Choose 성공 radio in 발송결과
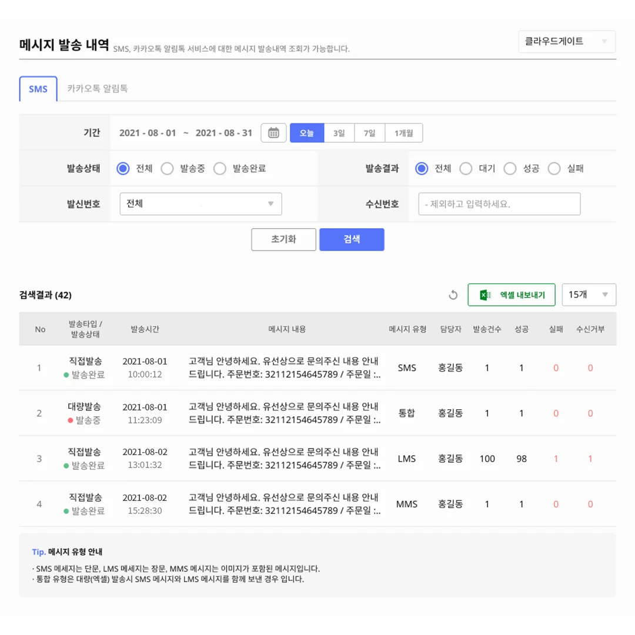The image size is (635, 635). [x=511, y=169]
